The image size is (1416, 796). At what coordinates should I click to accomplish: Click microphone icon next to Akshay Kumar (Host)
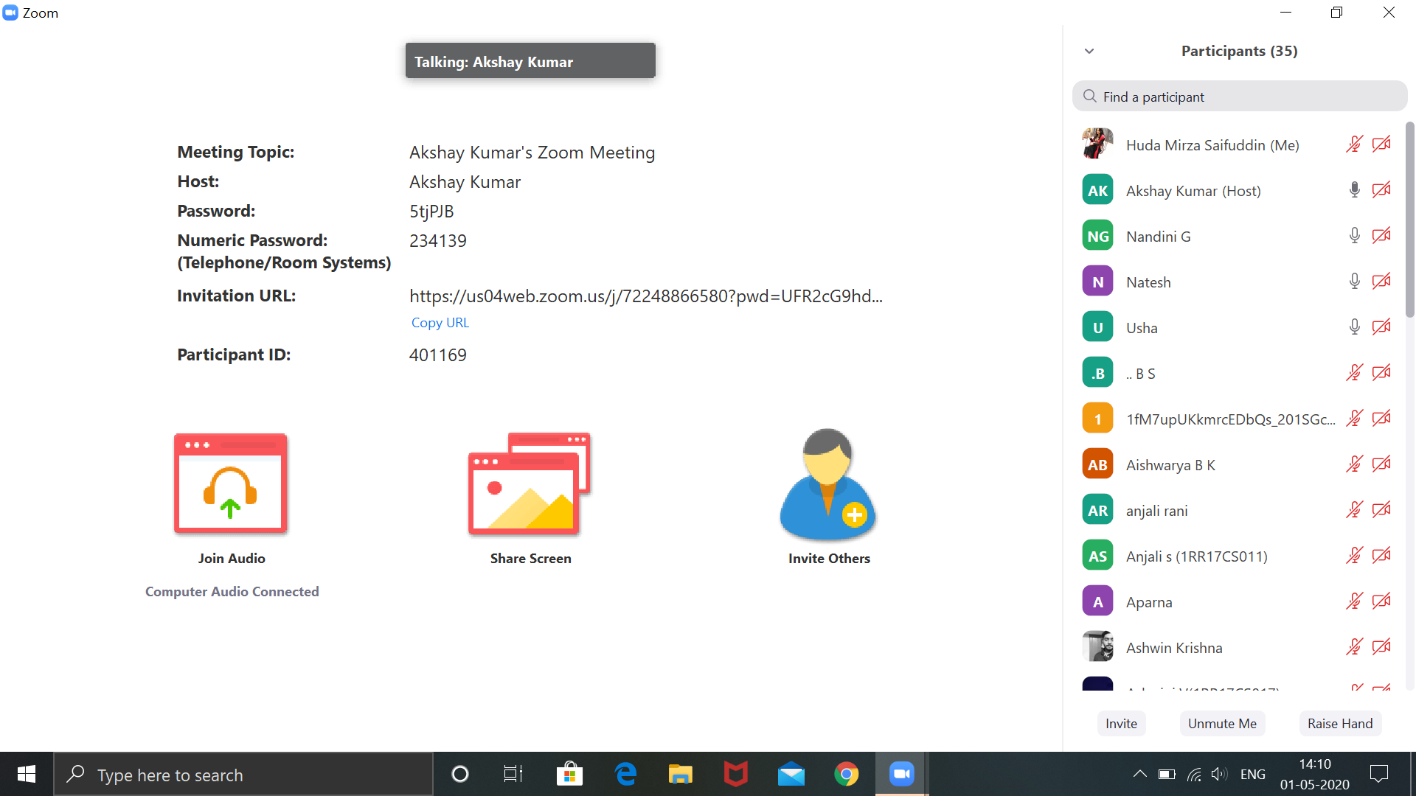(1354, 189)
